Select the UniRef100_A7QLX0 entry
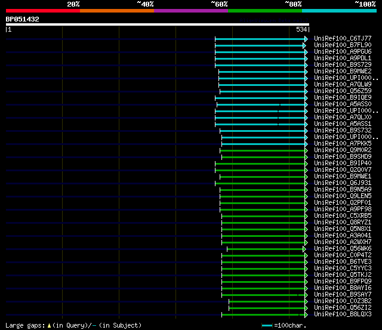This screenshot has width=382, height=330. (x=343, y=118)
